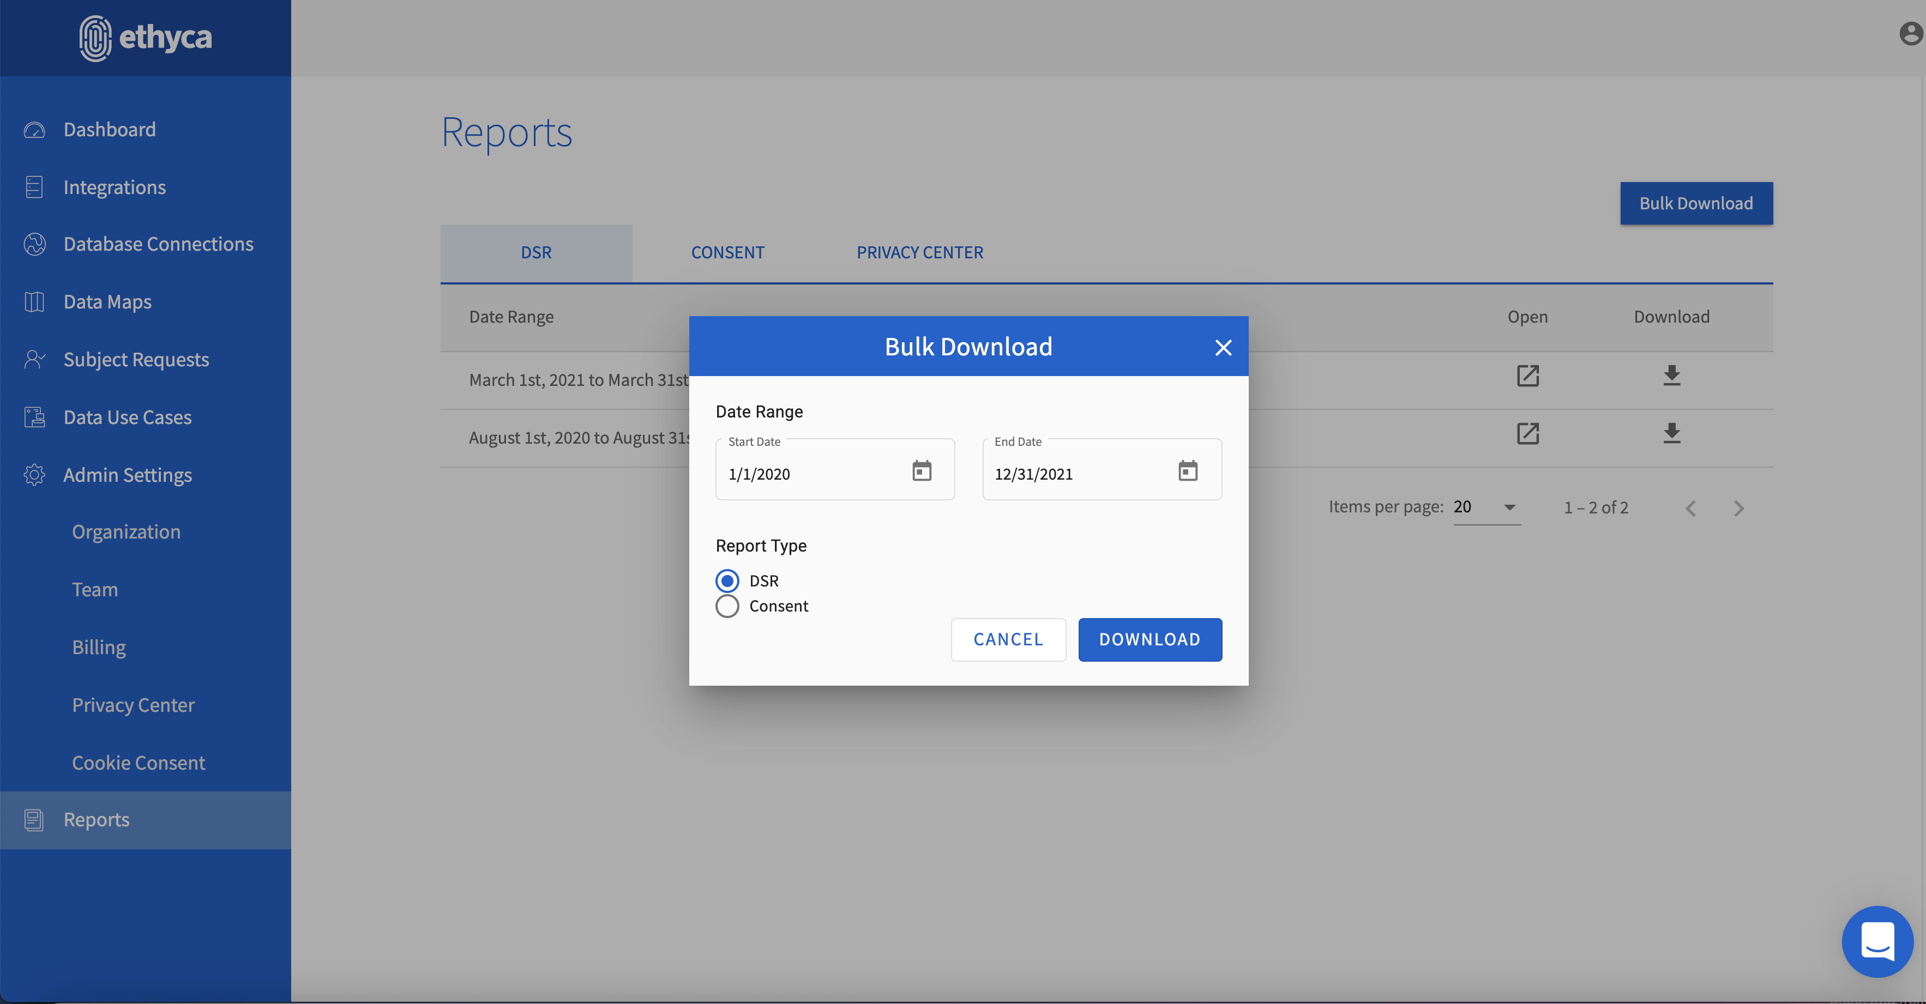
Task: Go to the previous page arrow
Action: 1690,509
